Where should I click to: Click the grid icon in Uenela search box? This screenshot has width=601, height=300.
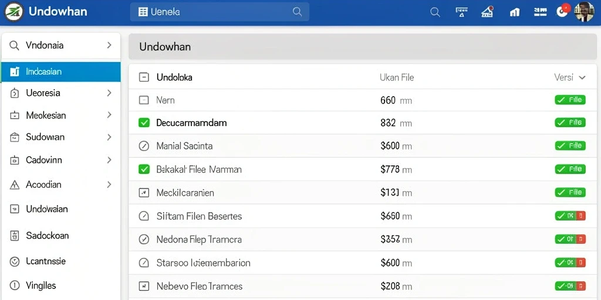[x=143, y=12]
